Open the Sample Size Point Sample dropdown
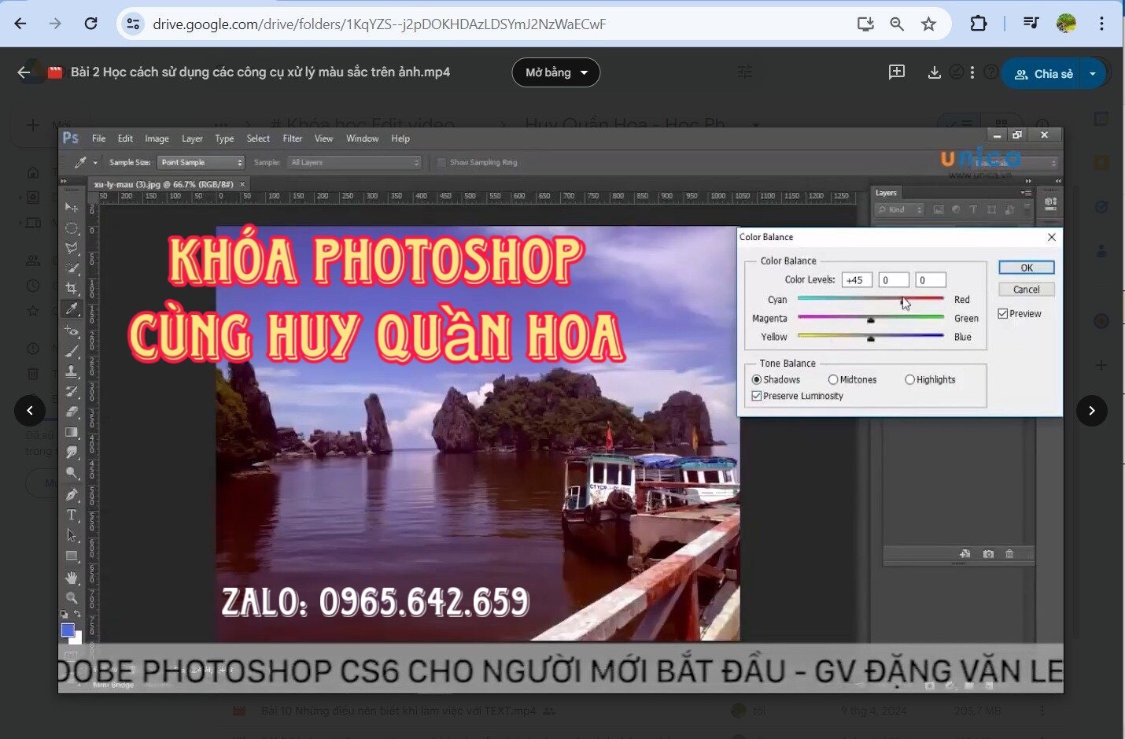This screenshot has height=739, width=1125. (x=201, y=162)
